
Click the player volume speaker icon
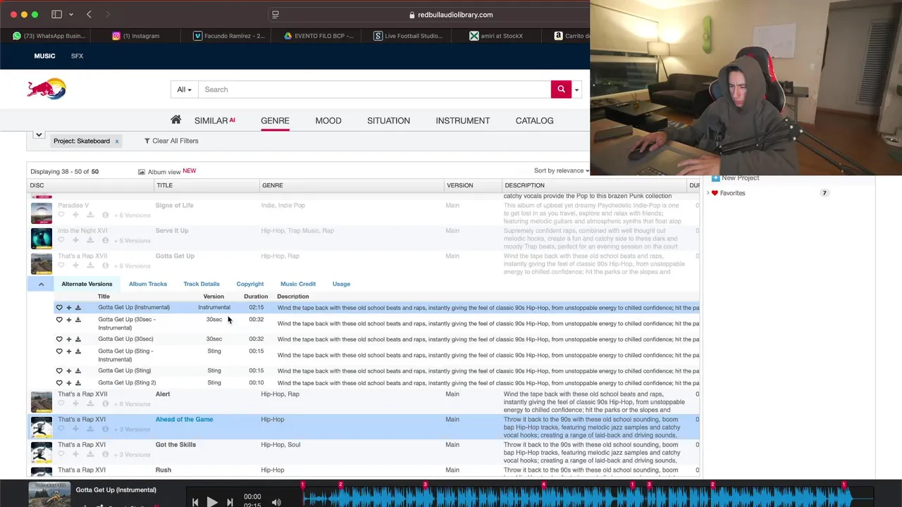coord(276,502)
